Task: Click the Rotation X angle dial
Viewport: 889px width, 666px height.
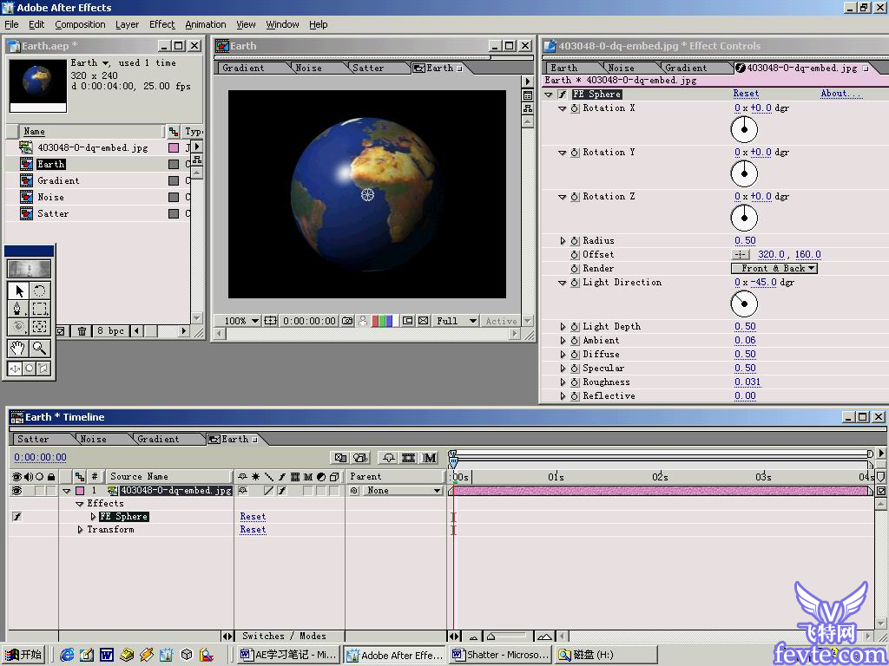Action: click(x=744, y=130)
